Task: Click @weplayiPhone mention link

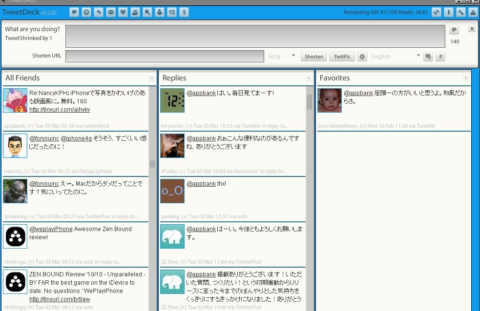Action: point(51,229)
